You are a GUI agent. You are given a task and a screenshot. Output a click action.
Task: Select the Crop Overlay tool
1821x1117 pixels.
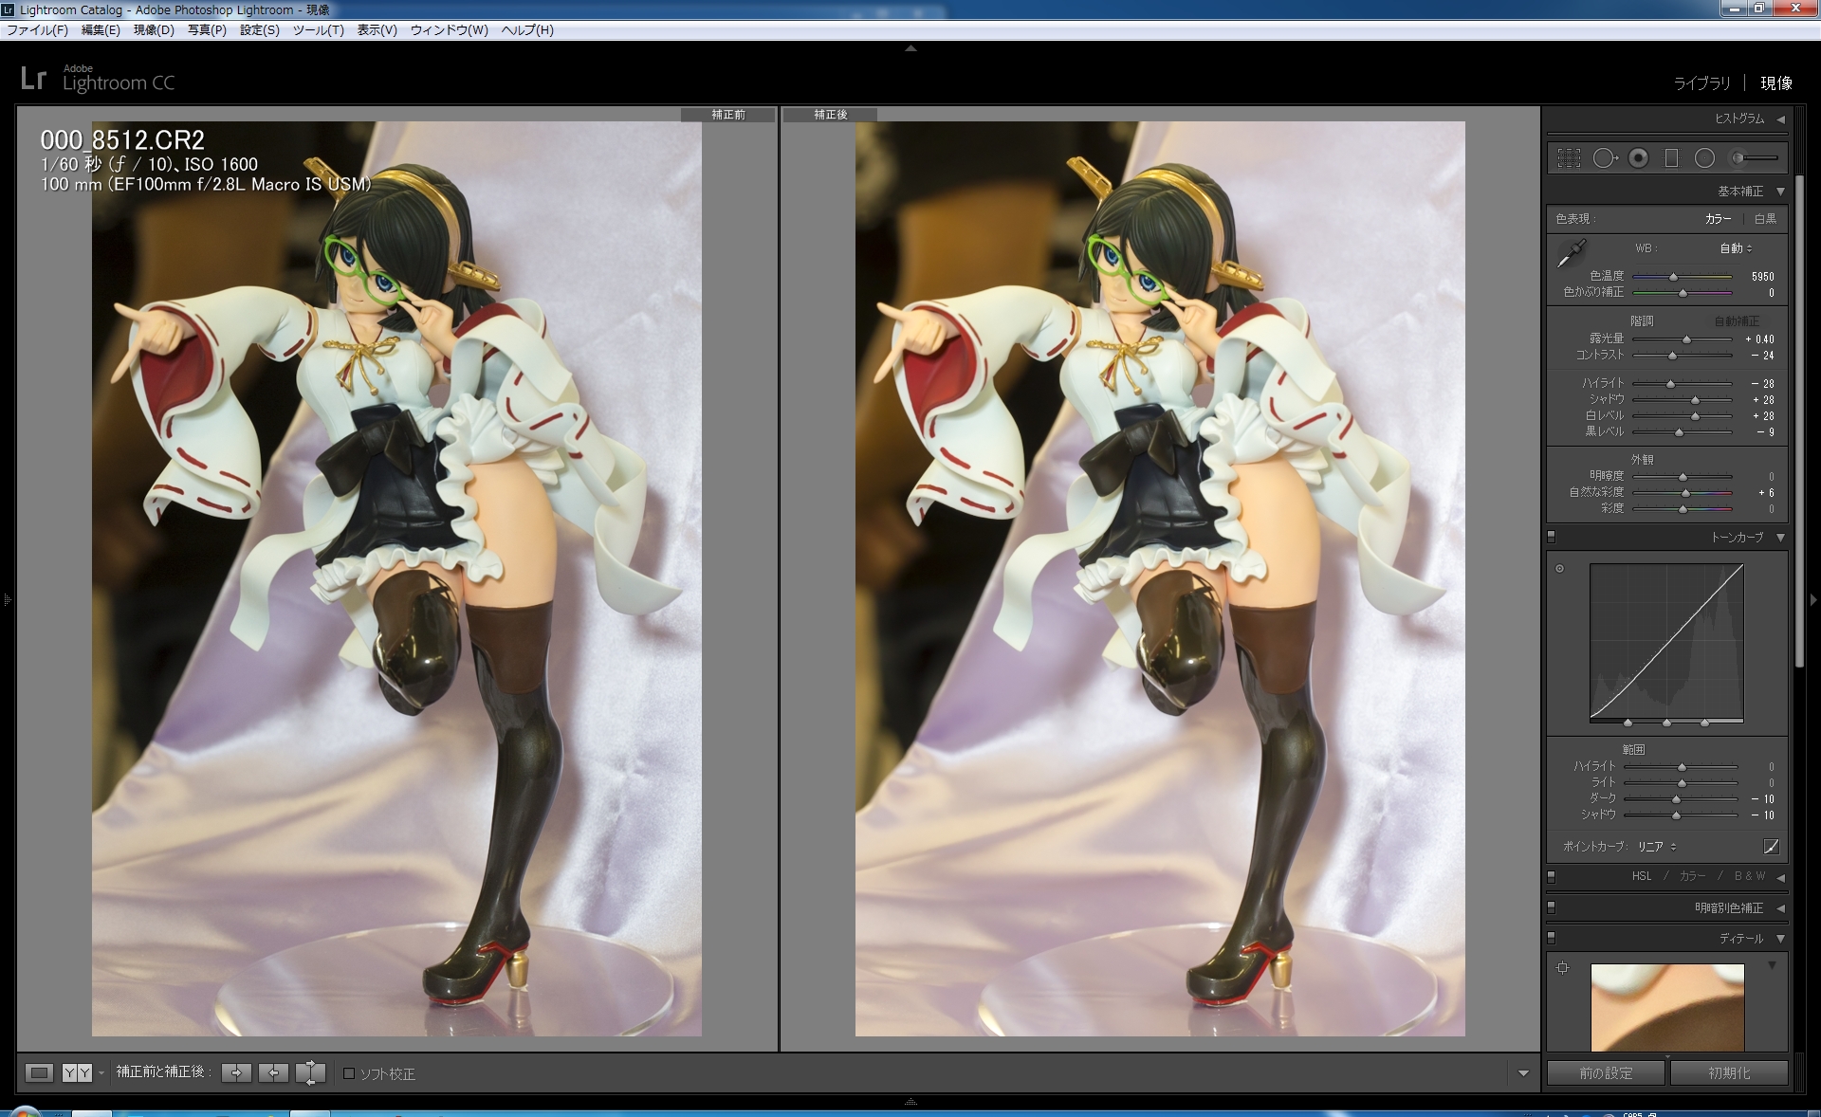pyautogui.click(x=1569, y=158)
